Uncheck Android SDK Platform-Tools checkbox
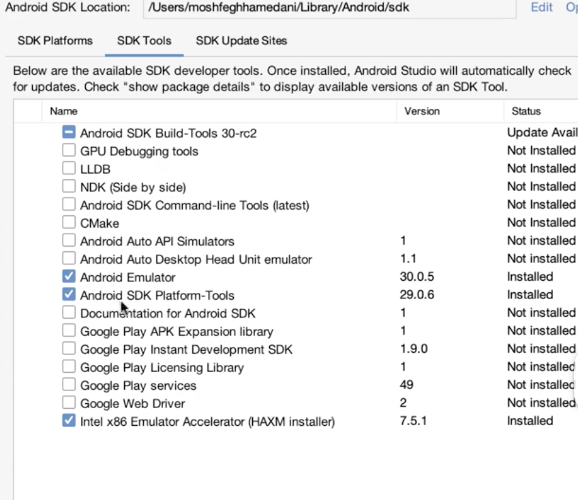578x500 pixels. point(69,294)
